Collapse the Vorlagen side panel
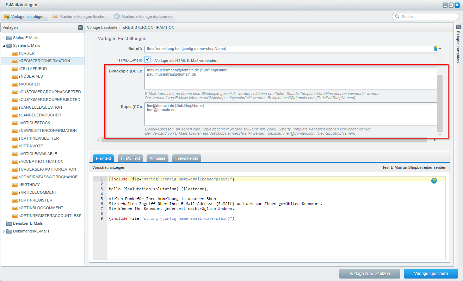The height and width of the screenshot is (281, 463). pos(80,27)
